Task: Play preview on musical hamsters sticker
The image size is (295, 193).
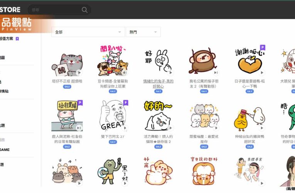Action: (79, 183)
